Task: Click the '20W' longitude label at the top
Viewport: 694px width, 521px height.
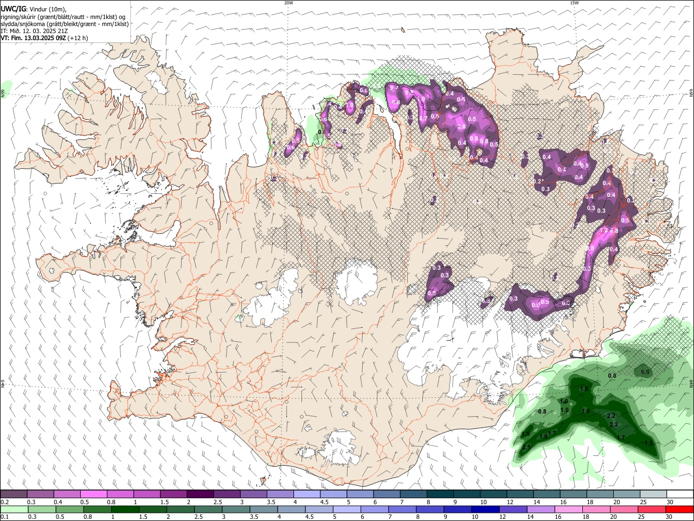Action: point(288,3)
